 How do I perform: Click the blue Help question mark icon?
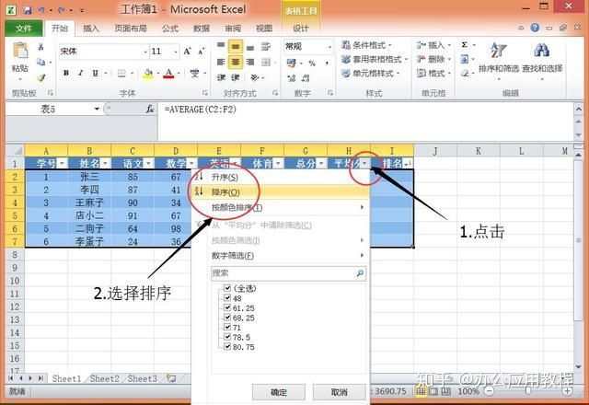point(535,28)
